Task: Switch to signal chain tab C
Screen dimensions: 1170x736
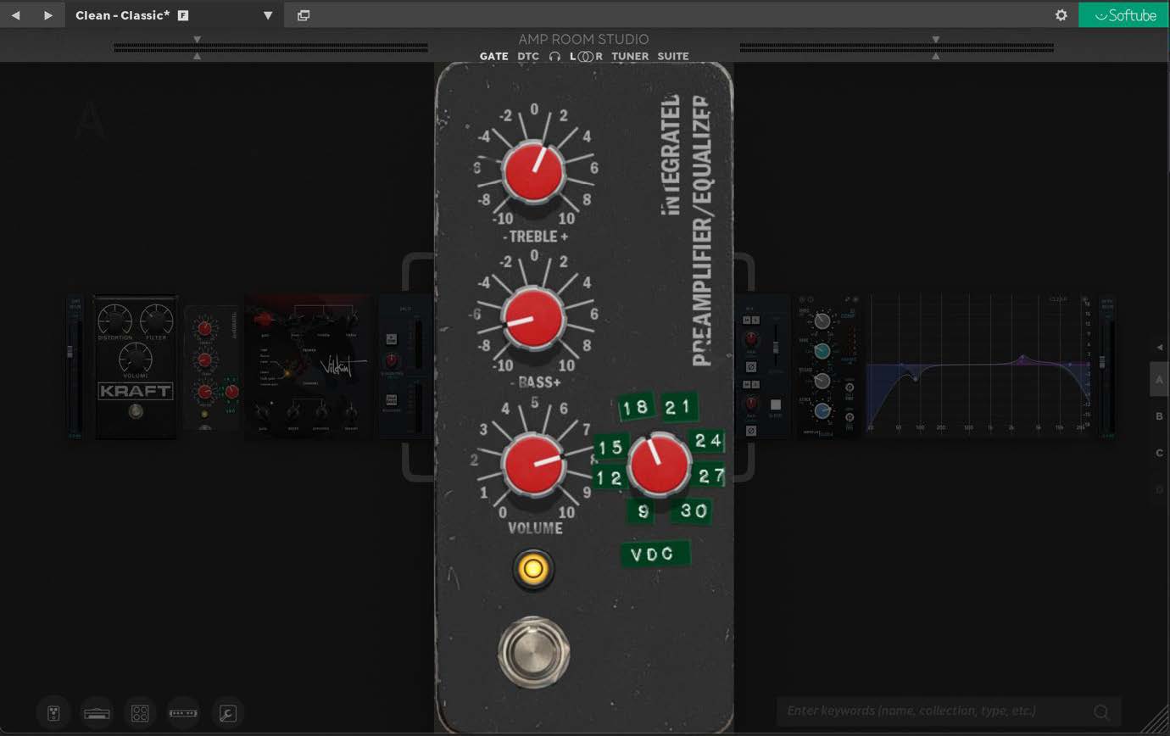Action: click(x=1159, y=453)
